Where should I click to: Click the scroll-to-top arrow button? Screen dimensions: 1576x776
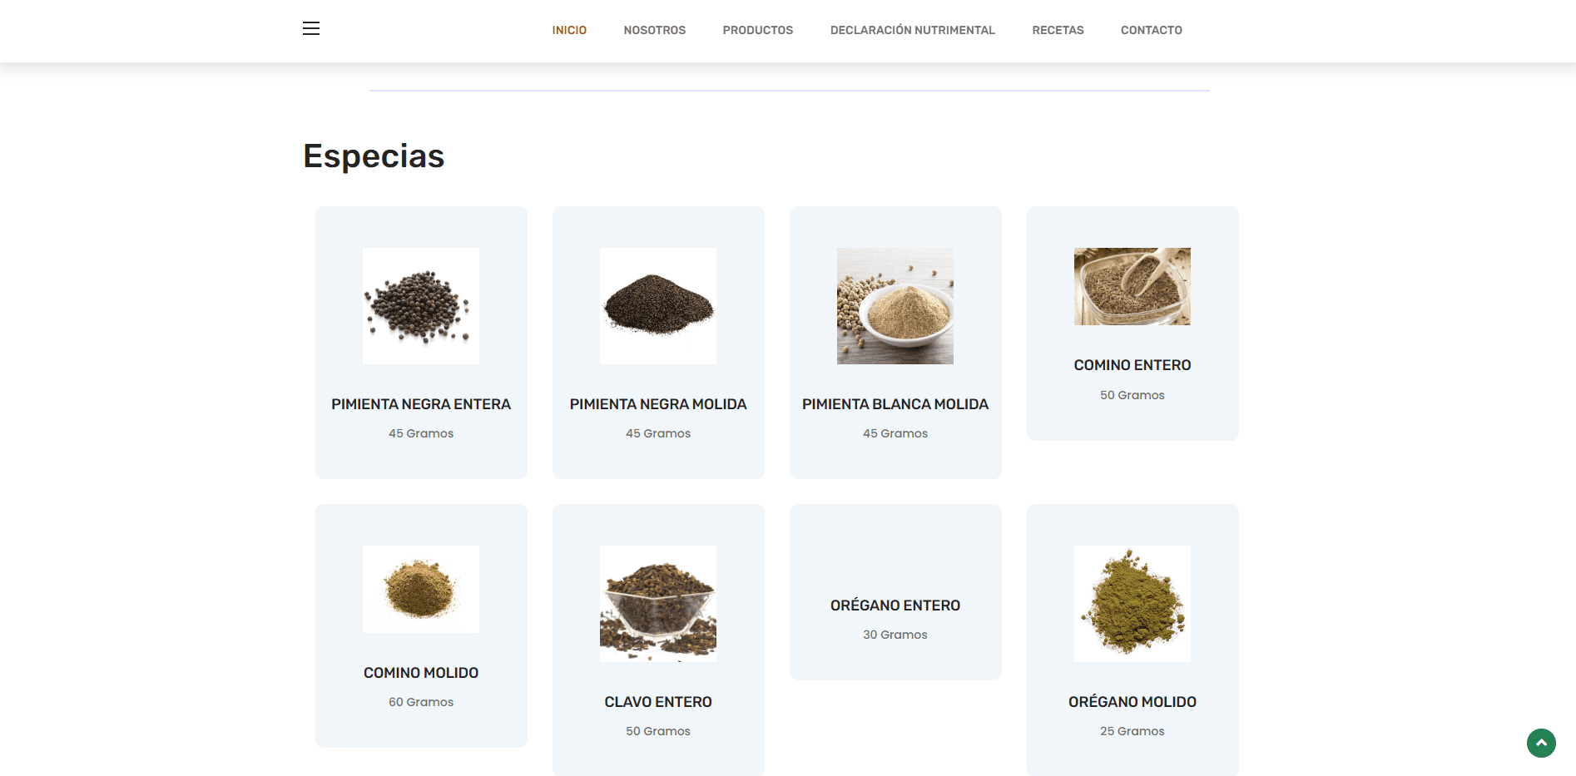[1540, 743]
